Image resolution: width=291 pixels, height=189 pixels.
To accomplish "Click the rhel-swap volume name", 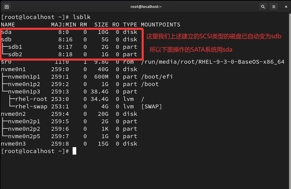I will (31, 106).
